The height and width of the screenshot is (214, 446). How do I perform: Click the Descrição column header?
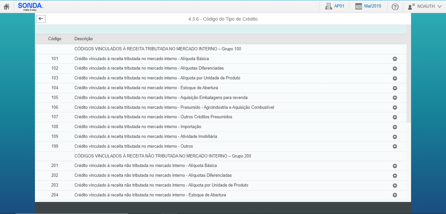(84, 39)
